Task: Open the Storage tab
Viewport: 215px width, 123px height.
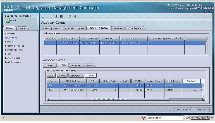Action: [118, 28]
